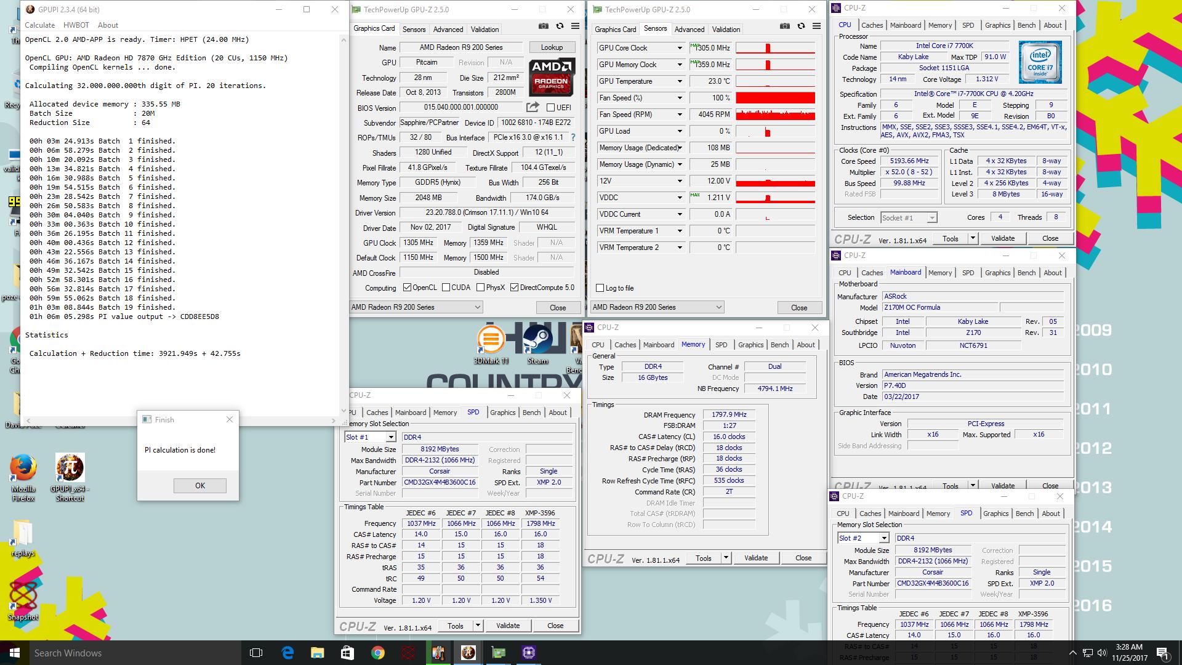Click the Windows Start button
This screenshot has height=665, width=1182.
tap(15, 653)
